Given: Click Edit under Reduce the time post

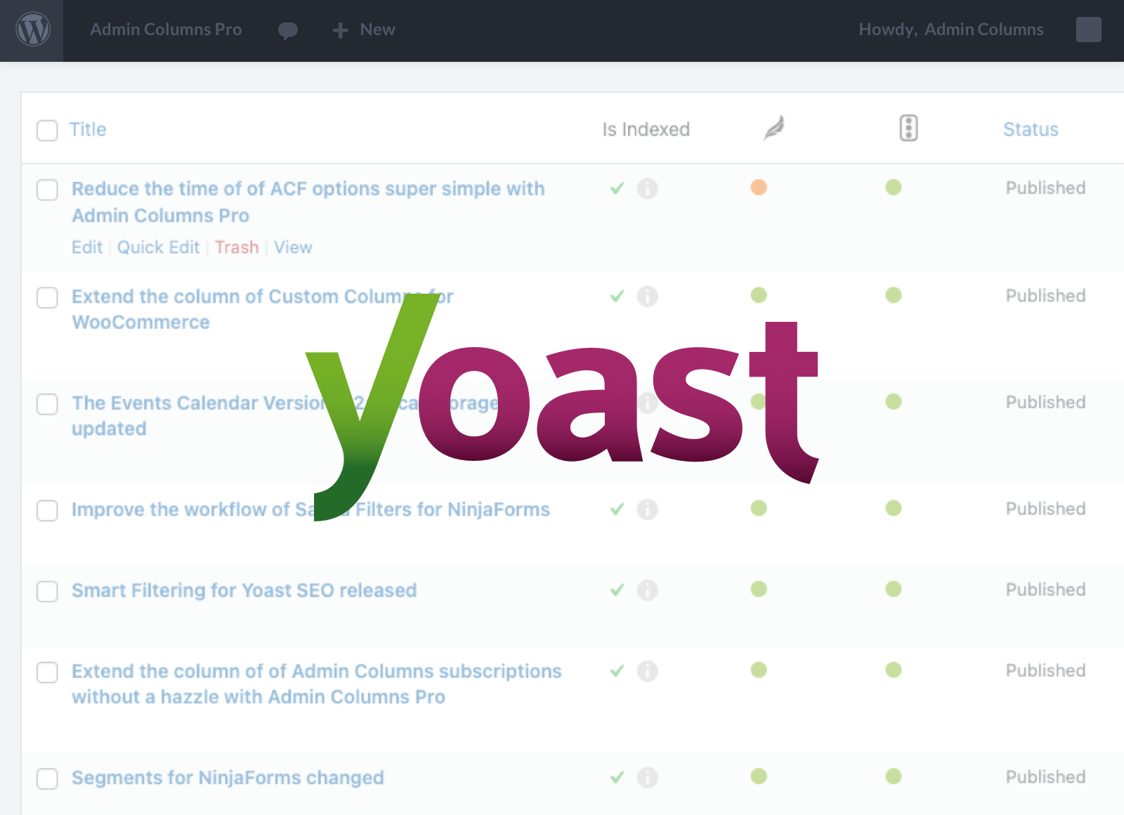Looking at the screenshot, I should (x=87, y=247).
